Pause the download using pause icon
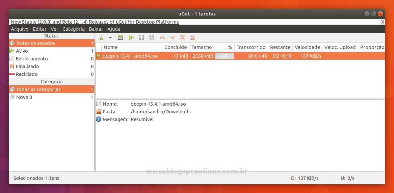Image resolution: width=394 pixels, height=193 pixels. coord(141,38)
